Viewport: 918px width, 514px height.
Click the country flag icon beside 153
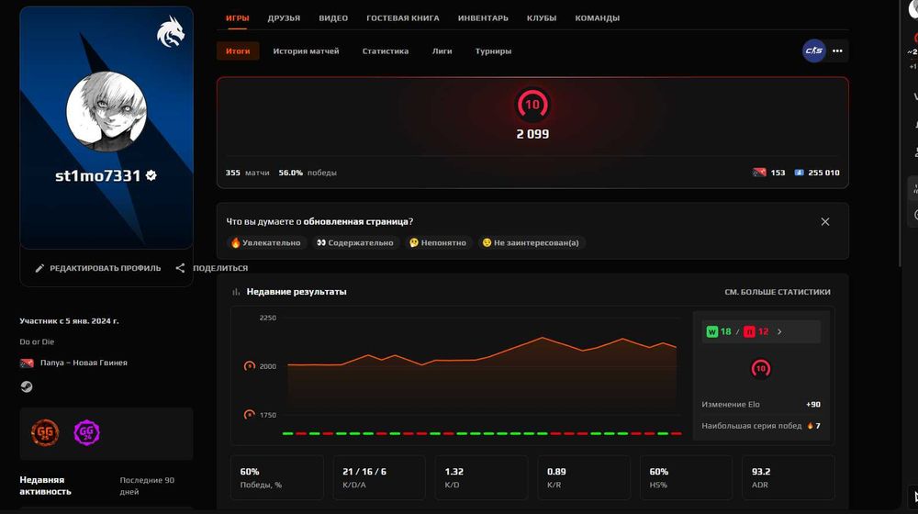click(759, 173)
